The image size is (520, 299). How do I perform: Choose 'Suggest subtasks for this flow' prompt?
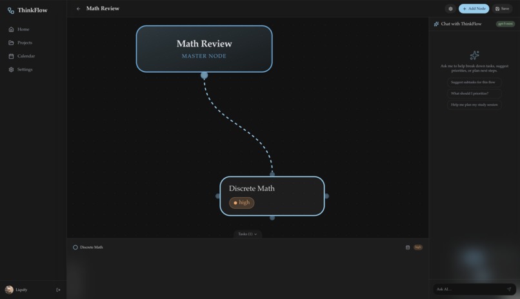tap(474, 82)
